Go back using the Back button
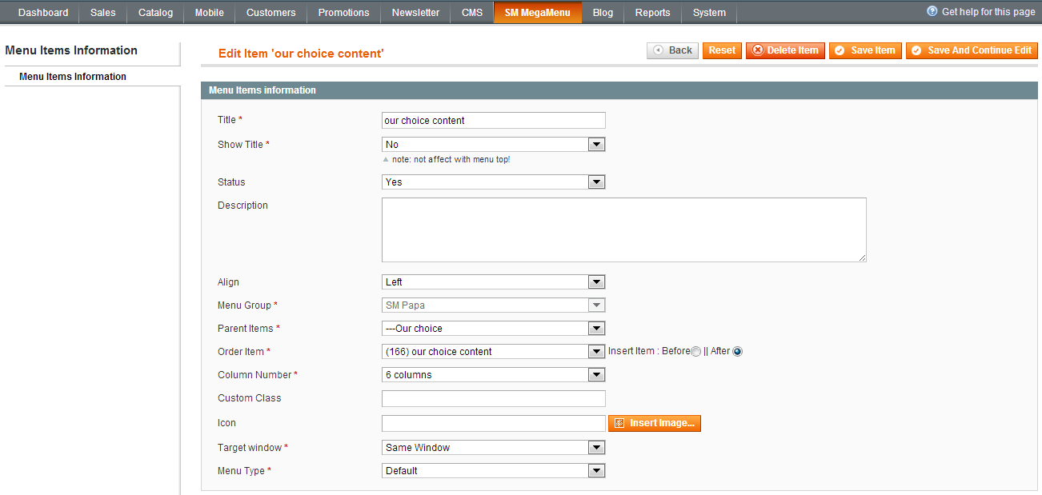The image size is (1042, 495). (x=672, y=50)
